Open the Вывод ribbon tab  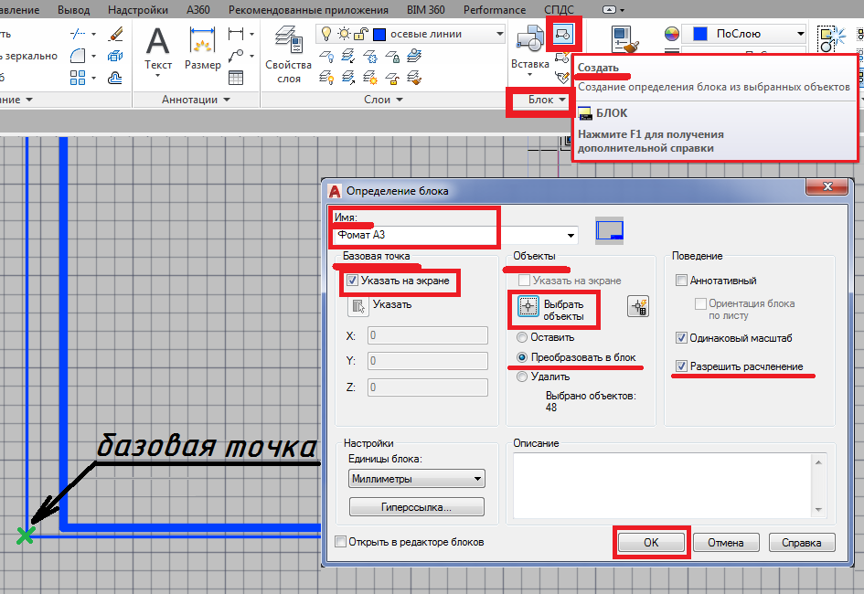[74, 10]
